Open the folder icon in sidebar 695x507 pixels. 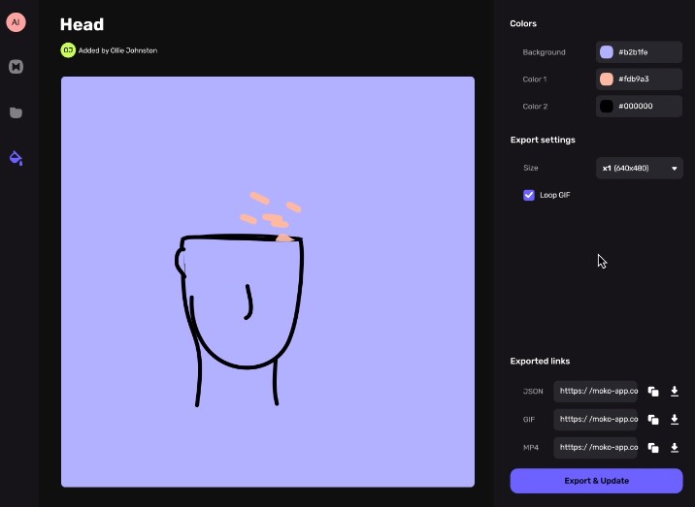(16, 112)
